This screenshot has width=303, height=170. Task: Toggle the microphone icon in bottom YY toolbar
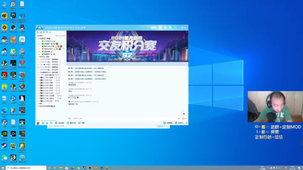tap(47, 123)
